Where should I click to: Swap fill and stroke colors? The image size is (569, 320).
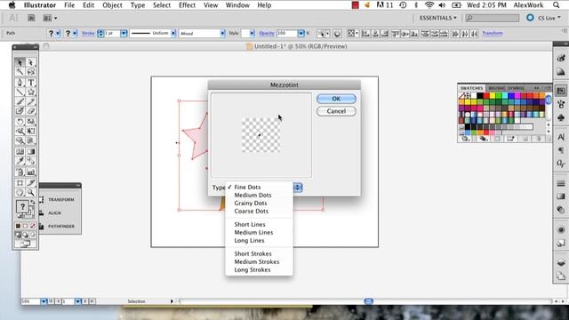33,203
